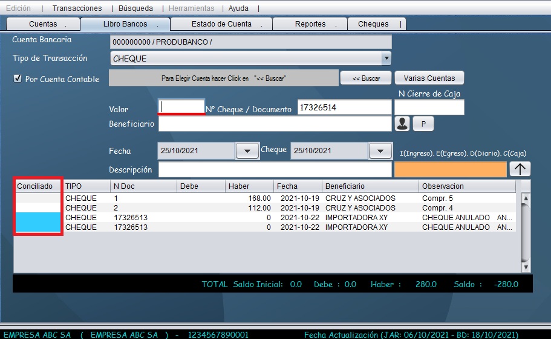Screen dimensions: 551x339
Task: Open the Tipo de Transacción dropdown
Action: tap(386, 59)
